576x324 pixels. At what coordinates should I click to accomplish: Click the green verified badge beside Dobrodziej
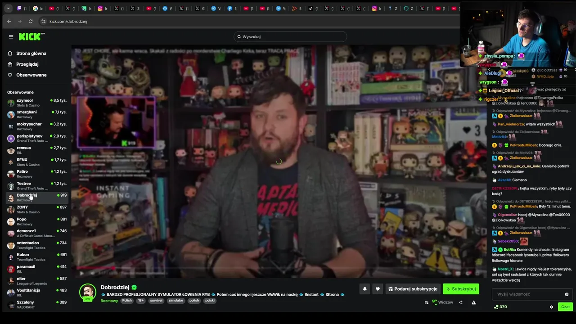coord(134,287)
